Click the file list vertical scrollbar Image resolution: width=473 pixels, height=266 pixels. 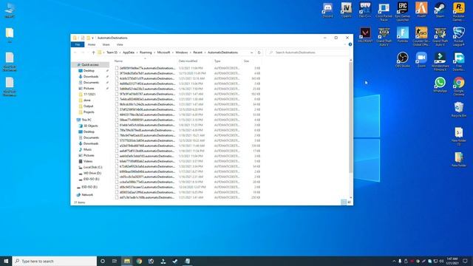350,117
